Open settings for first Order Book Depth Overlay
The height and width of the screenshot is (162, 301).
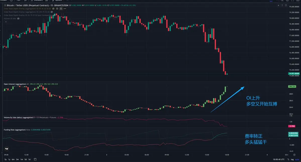tap(57, 9)
